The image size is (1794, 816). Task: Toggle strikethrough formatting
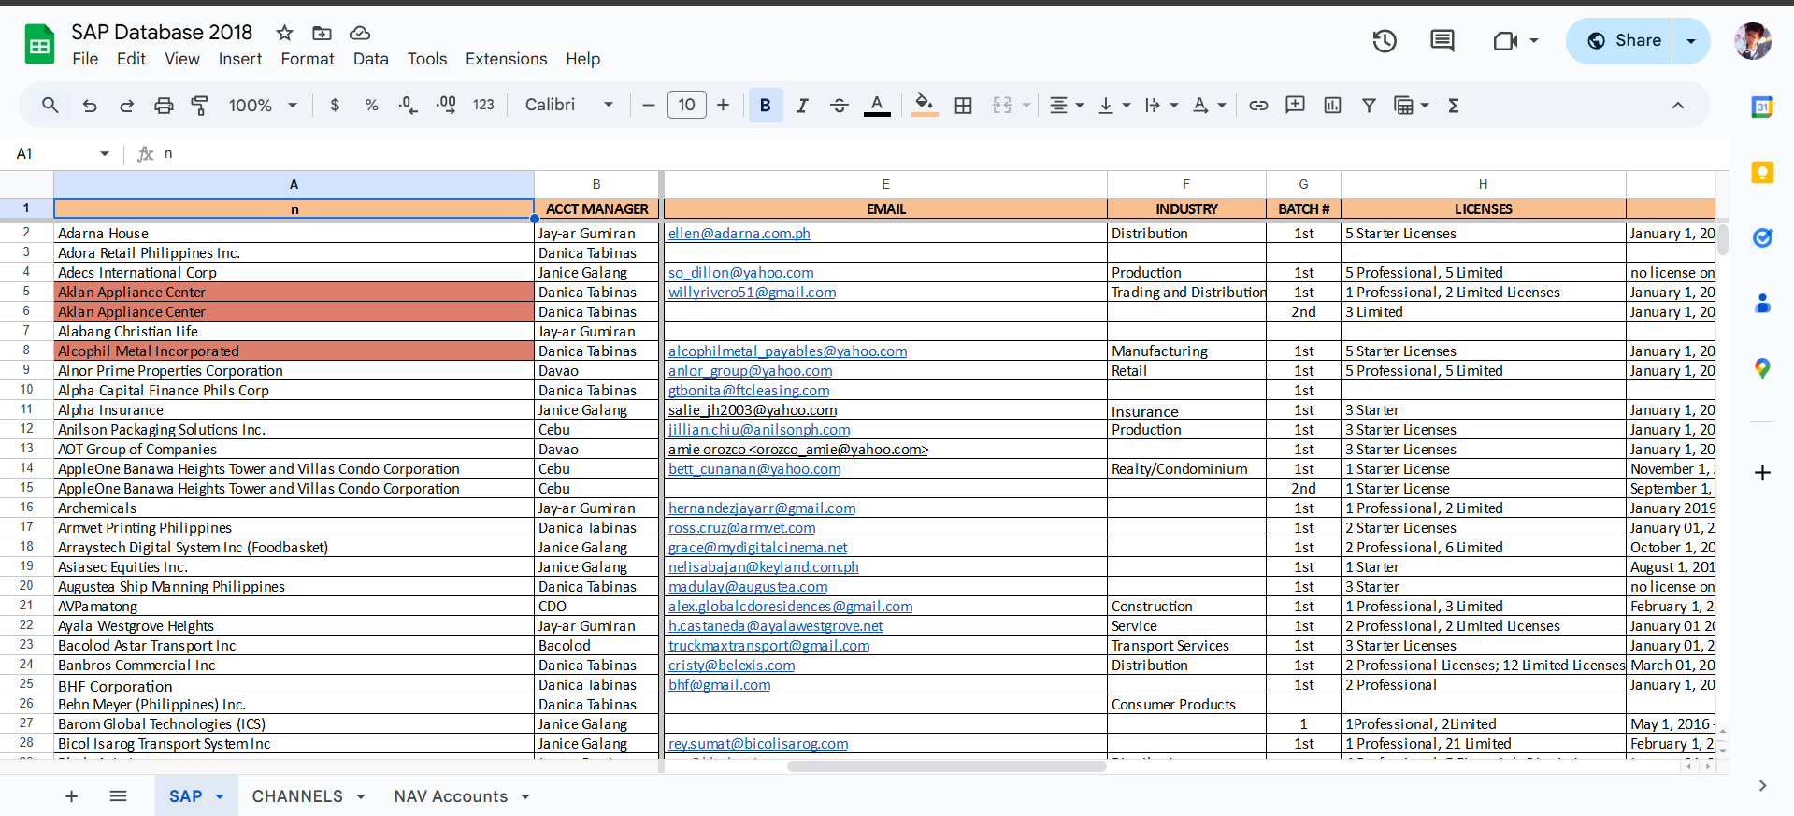[839, 106]
